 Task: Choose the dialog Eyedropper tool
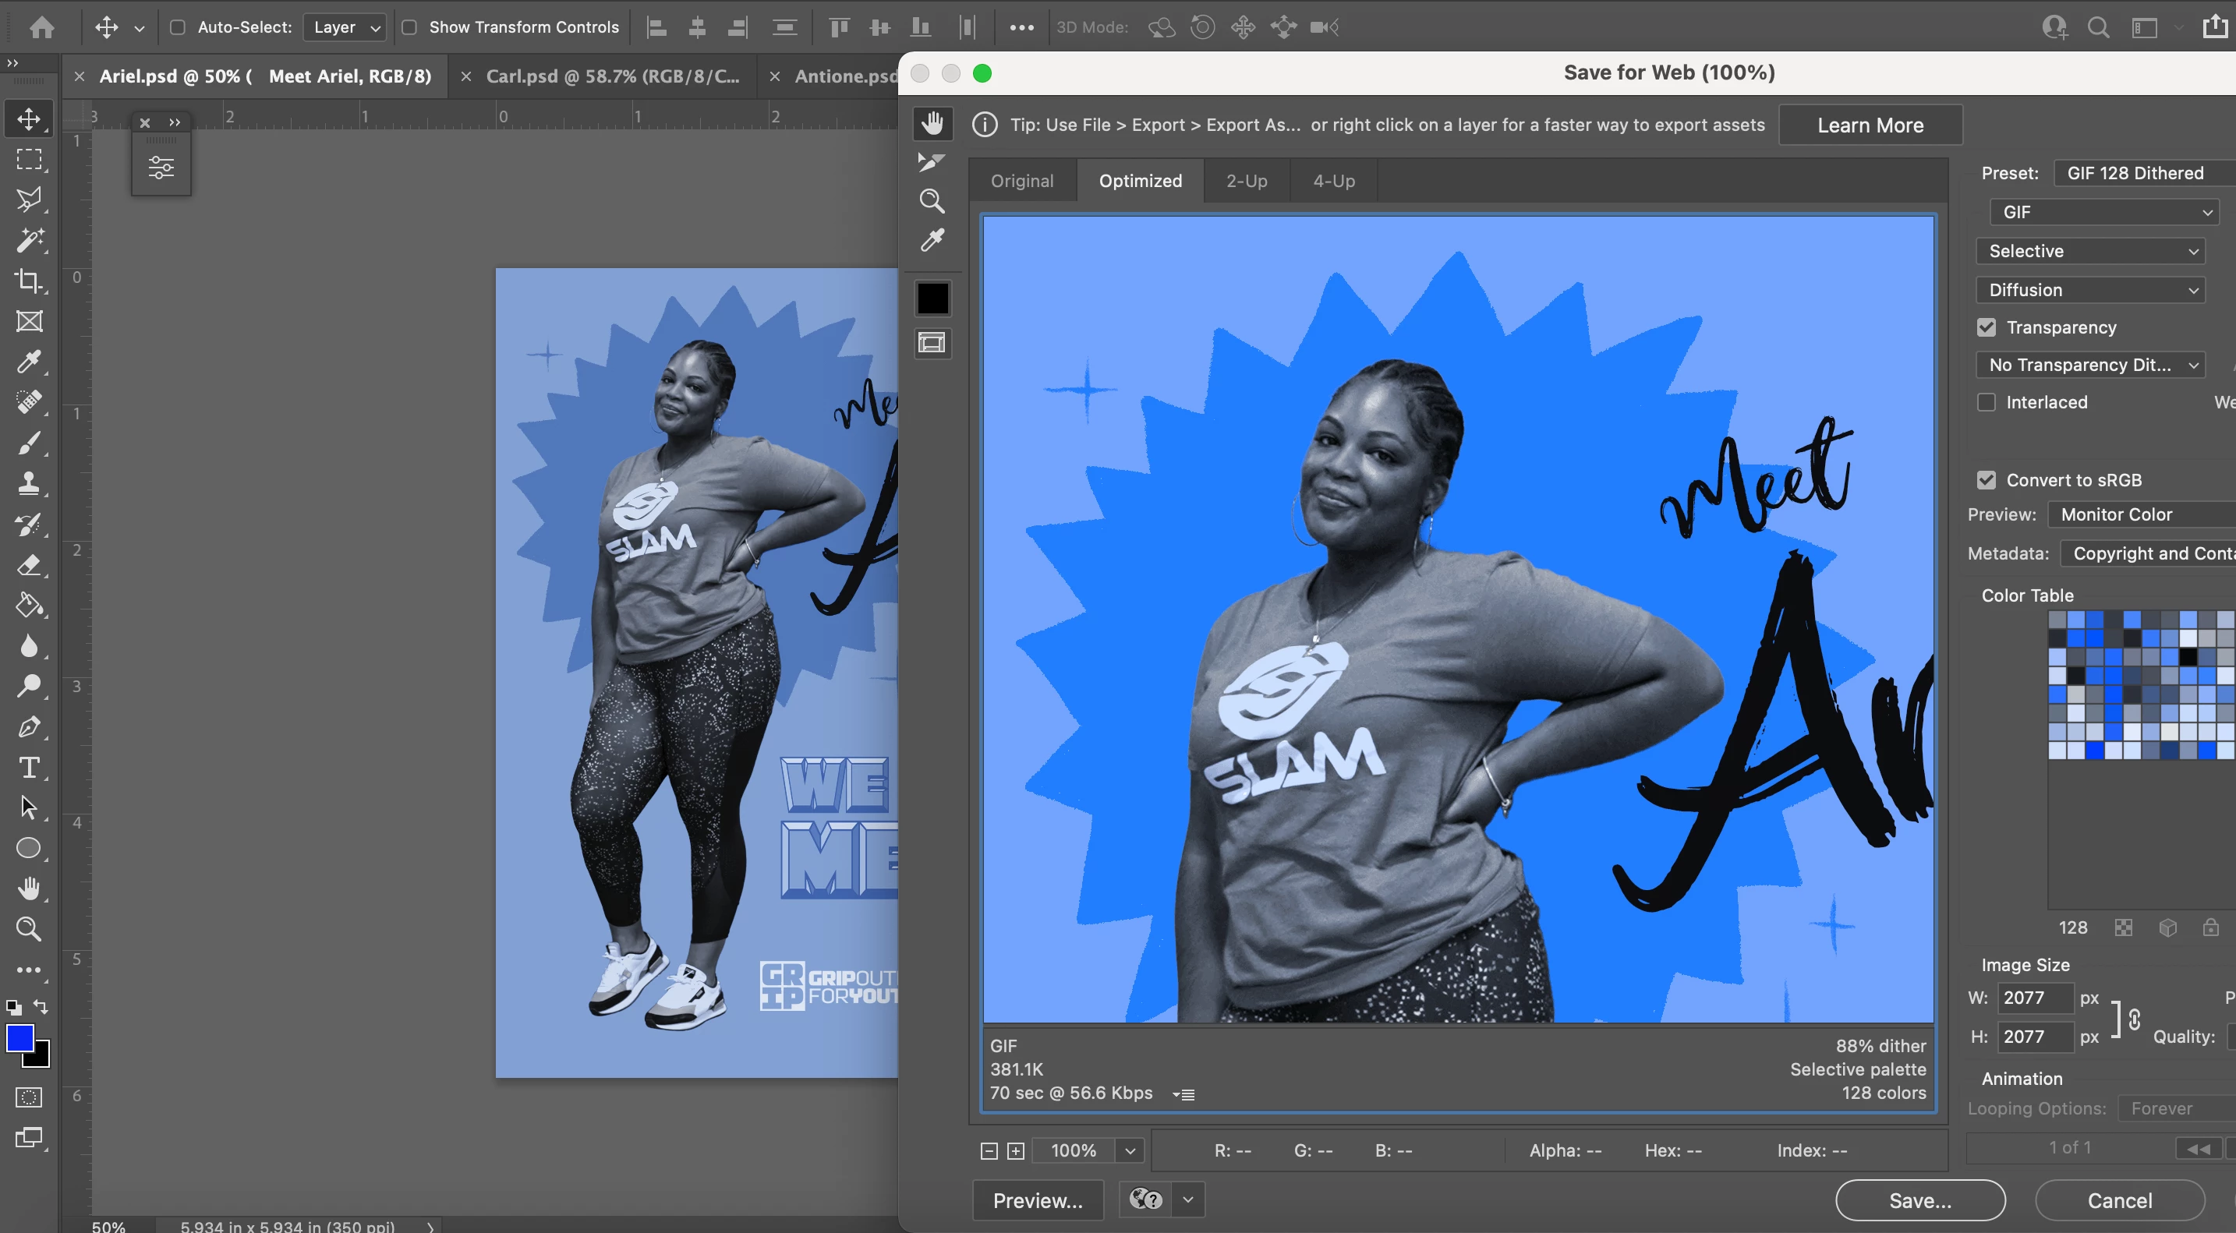point(932,240)
